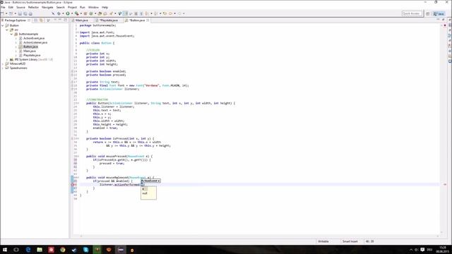Screen dimensions: 452x254
Task: Click Collapse All in Package Explorer
Action: coord(36,20)
